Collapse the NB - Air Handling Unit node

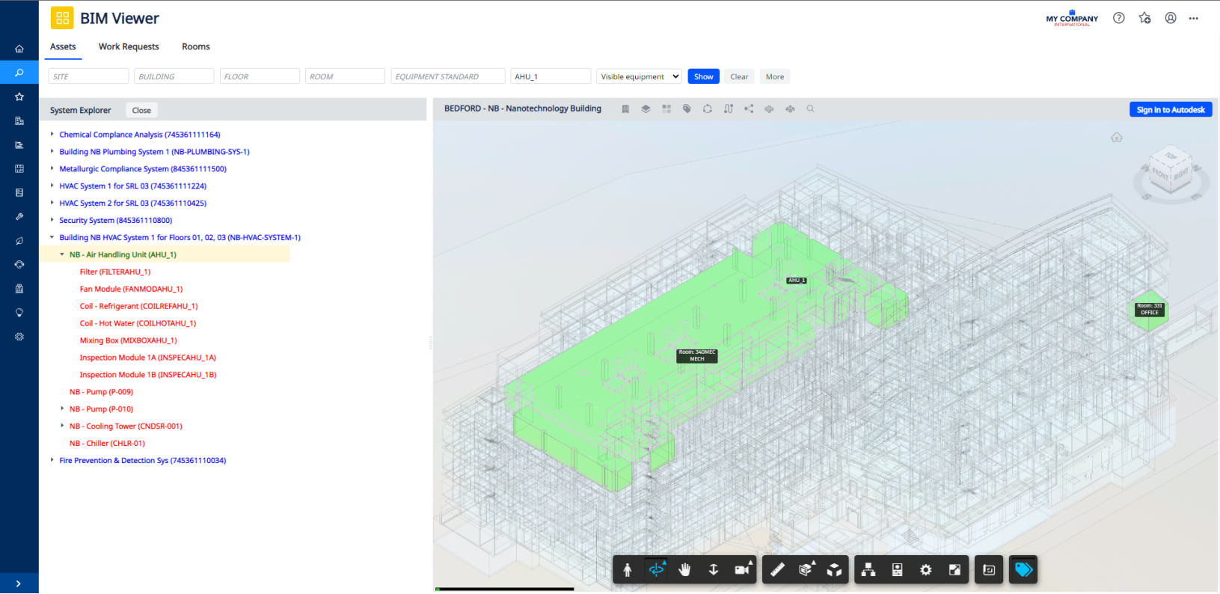62,254
